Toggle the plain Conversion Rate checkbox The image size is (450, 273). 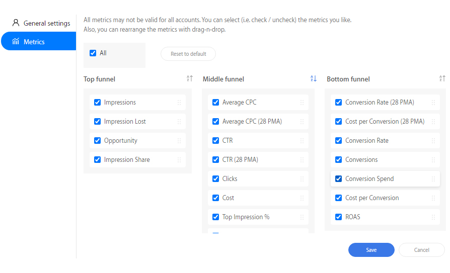tap(338, 140)
